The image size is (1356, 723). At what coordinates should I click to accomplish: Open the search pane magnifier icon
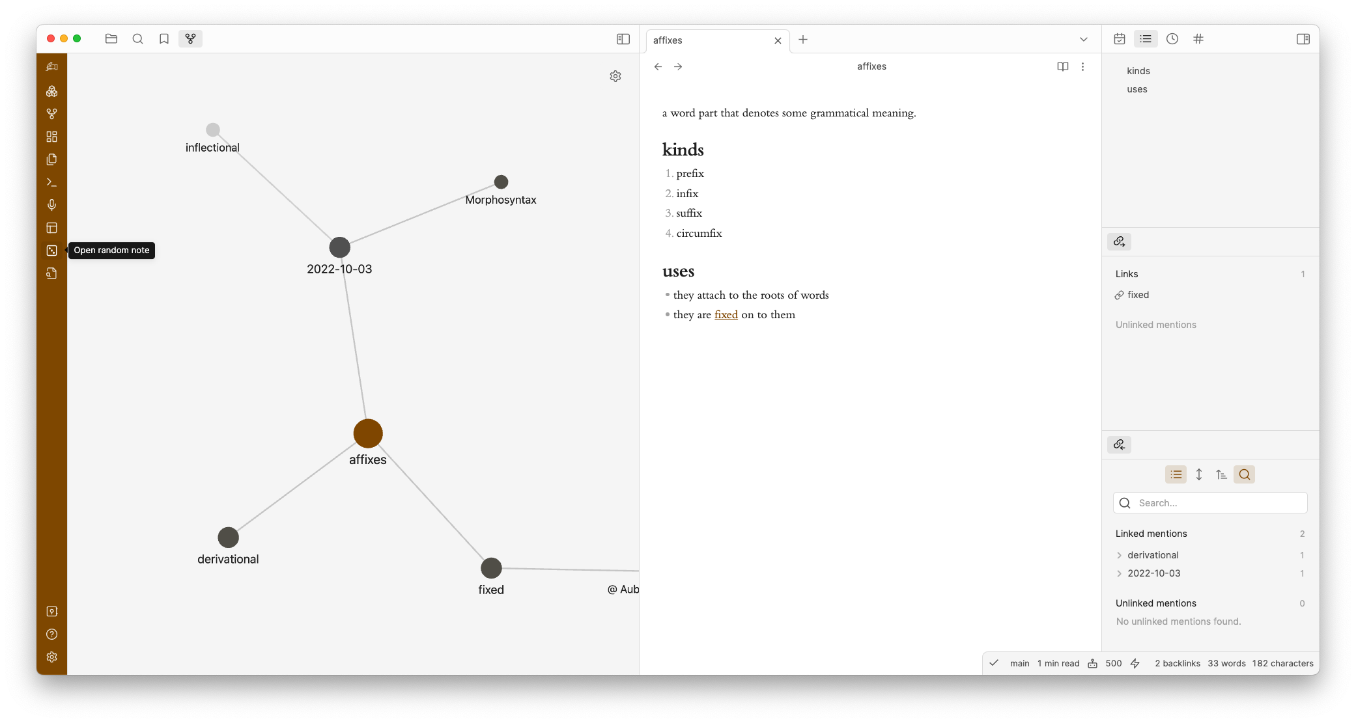[137, 39]
